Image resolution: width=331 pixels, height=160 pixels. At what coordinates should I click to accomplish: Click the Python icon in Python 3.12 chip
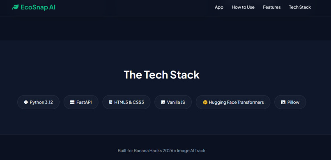pyautogui.click(x=26, y=102)
